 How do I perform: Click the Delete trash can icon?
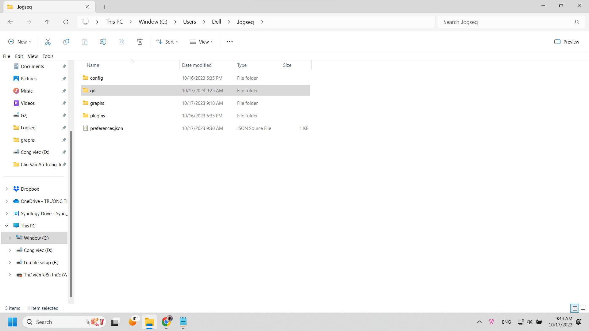140,42
